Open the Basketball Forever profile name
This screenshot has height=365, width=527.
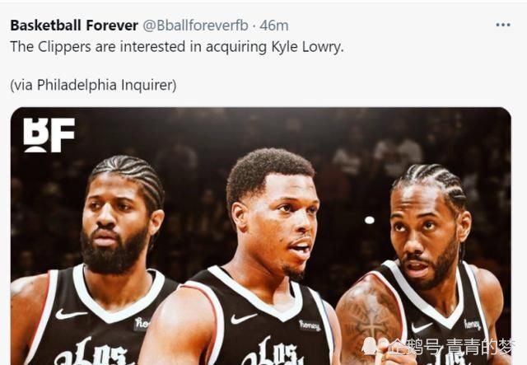(x=74, y=26)
